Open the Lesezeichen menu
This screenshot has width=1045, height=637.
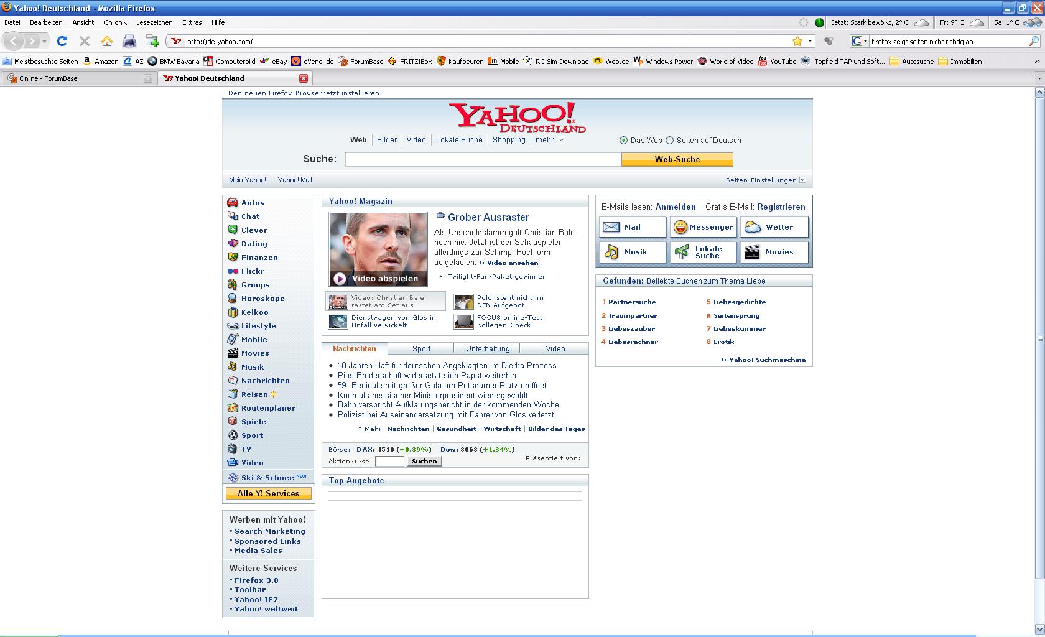click(x=154, y=22)
